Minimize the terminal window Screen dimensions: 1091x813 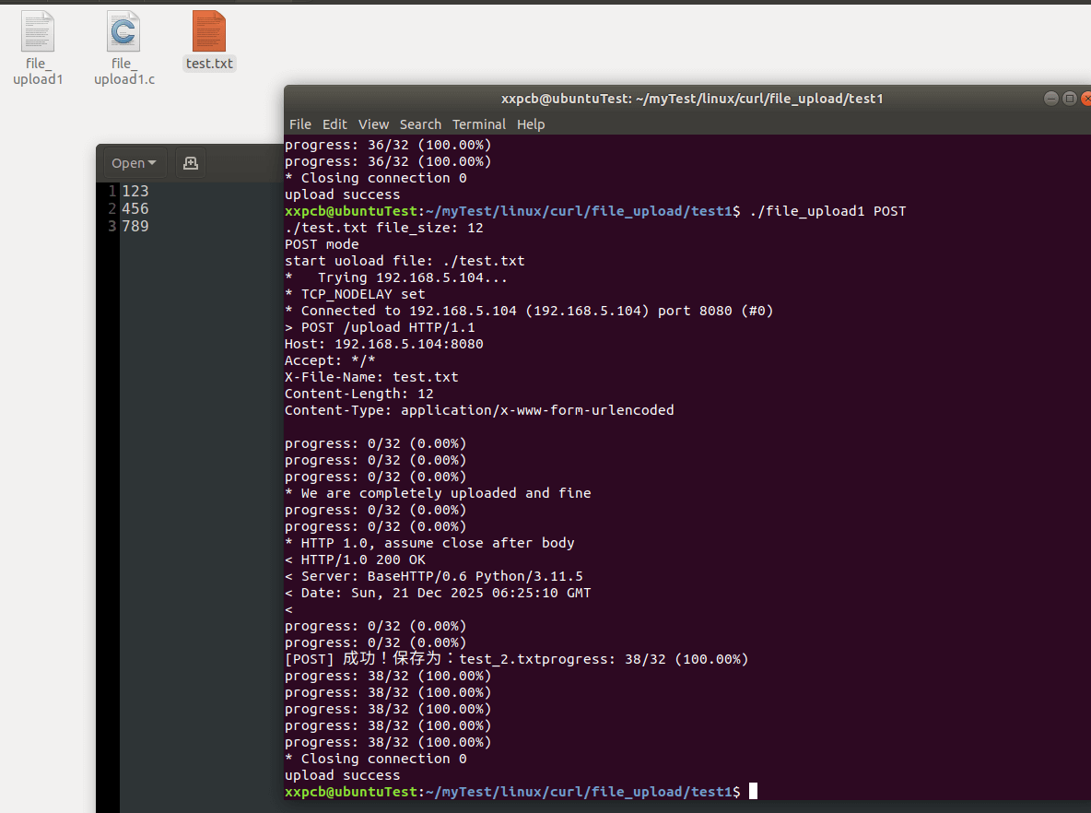(1051, 98)
